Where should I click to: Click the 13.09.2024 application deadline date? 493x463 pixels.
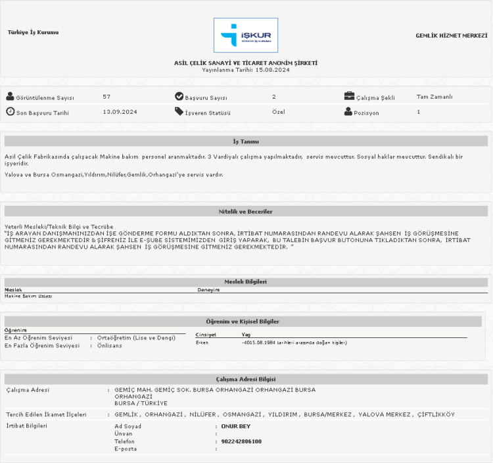click(x=120, y=112)
